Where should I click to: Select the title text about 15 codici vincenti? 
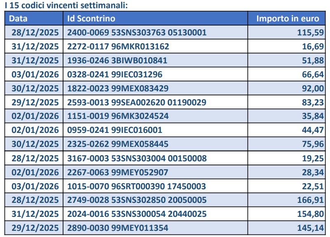[58, 5]
